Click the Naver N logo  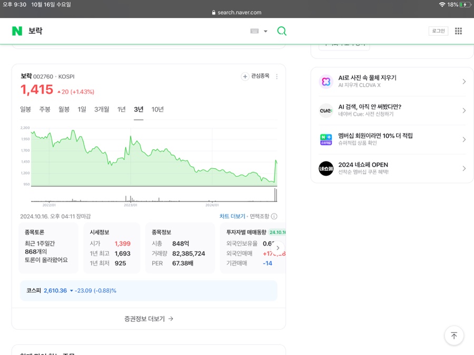(17, 31)
